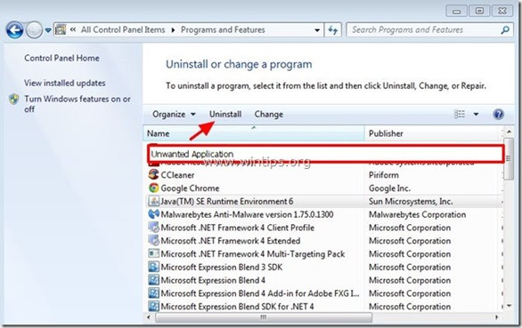The image size is (522, 328).
Task: Click the Help question mark icon
Action: pyautogui.click(x=498, y=115)
